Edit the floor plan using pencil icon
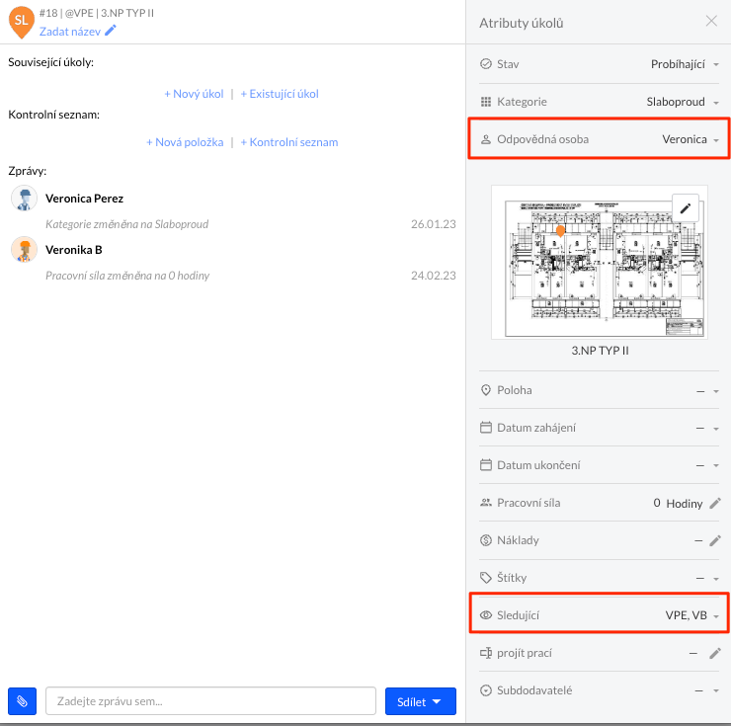The width and height of the screenshot is (731, 726). tap(687, 207)
